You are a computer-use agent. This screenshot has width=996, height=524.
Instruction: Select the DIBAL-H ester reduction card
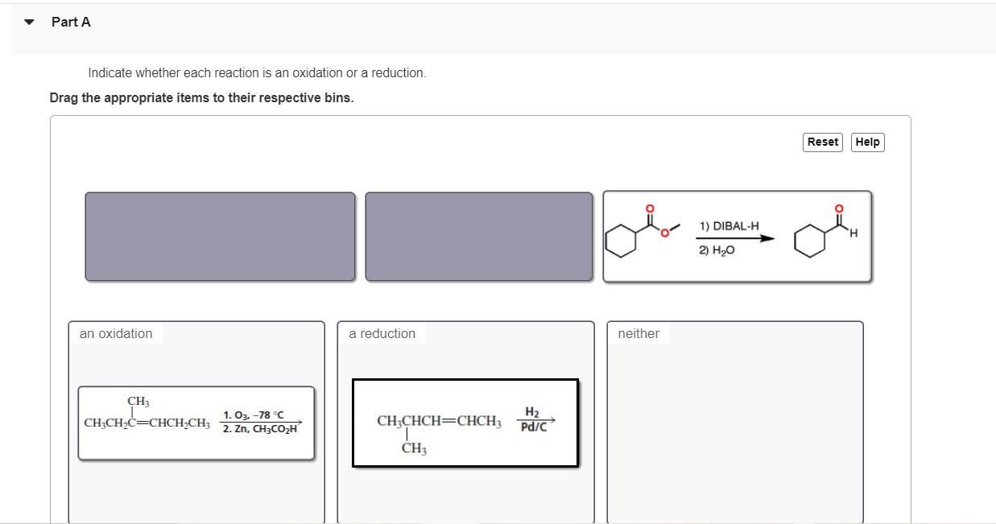(x=737, y=235)
